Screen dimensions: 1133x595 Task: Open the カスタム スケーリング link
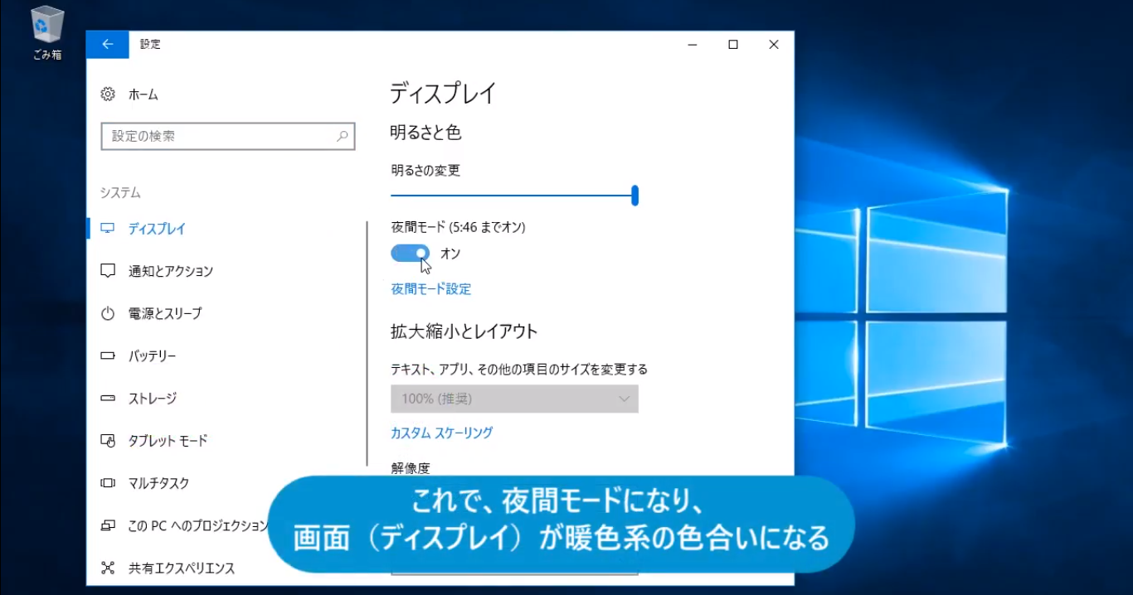coord(442,433)
